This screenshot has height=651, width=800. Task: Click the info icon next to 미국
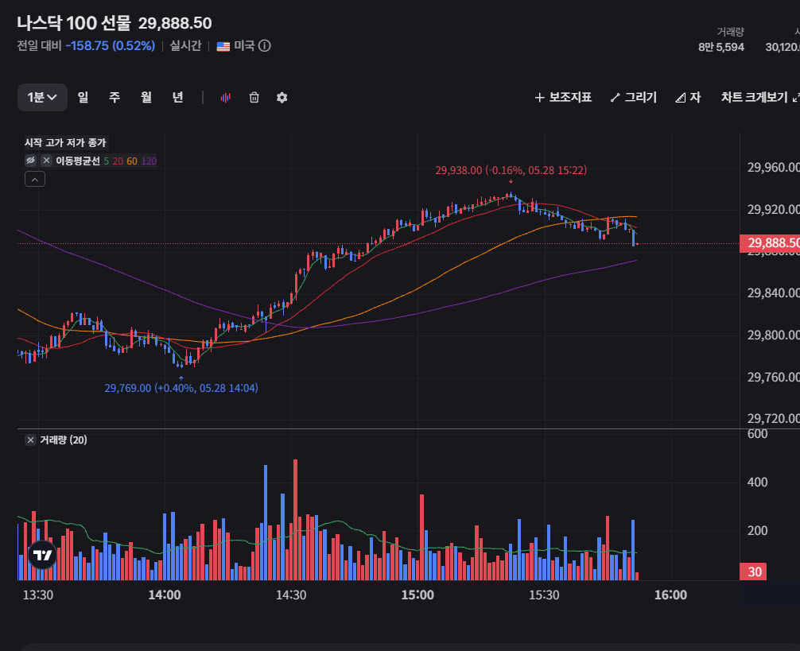264,46
